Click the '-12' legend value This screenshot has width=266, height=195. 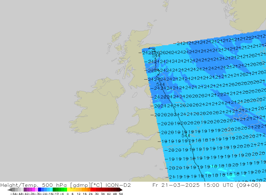click(x=56, y=194)
